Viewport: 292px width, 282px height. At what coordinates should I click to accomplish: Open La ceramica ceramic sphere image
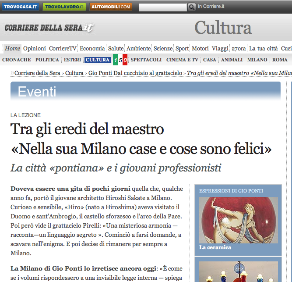pos(238,220)
